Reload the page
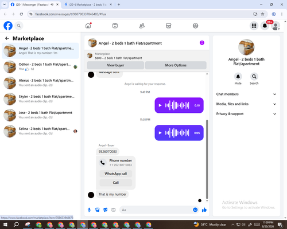The width and height of the screenshot is (287, 229). point(21,14)
